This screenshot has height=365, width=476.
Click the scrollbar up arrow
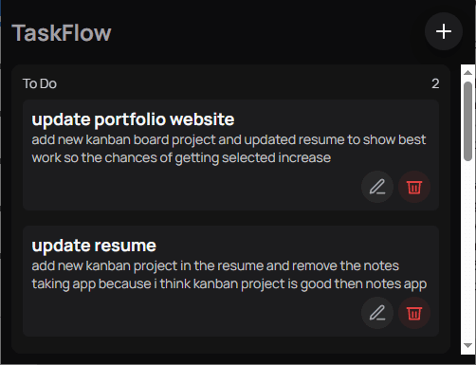[467, 73]
